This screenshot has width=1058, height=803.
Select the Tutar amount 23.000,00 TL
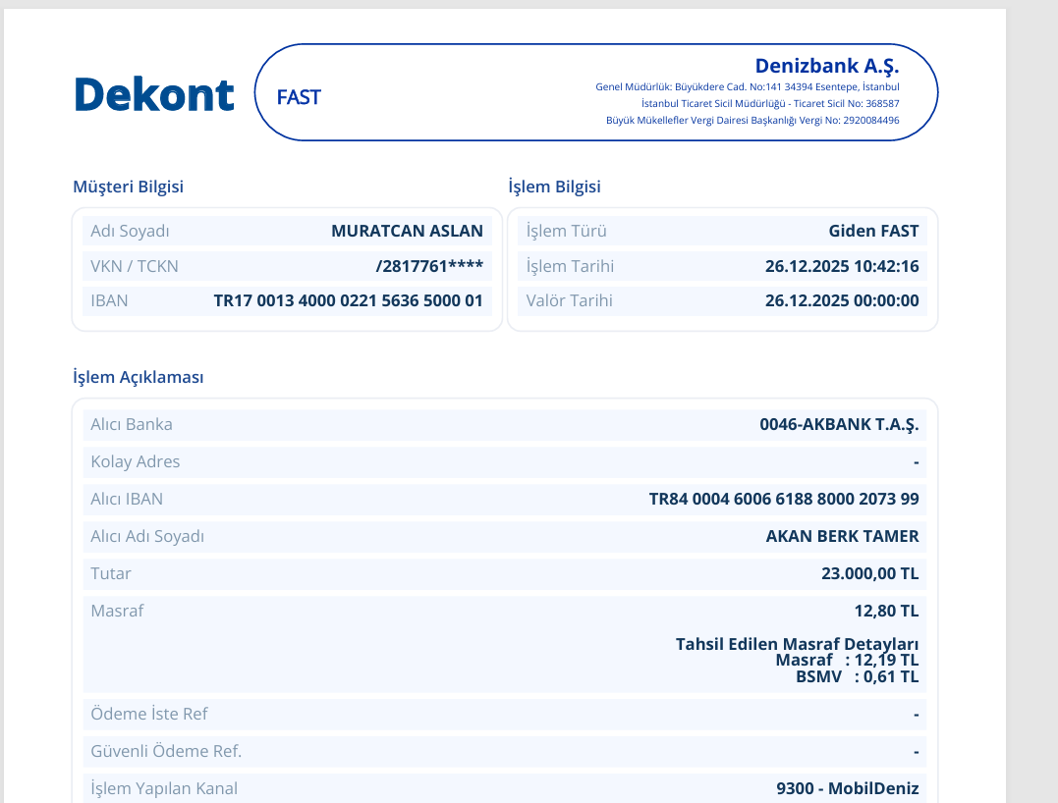[869, 573]
